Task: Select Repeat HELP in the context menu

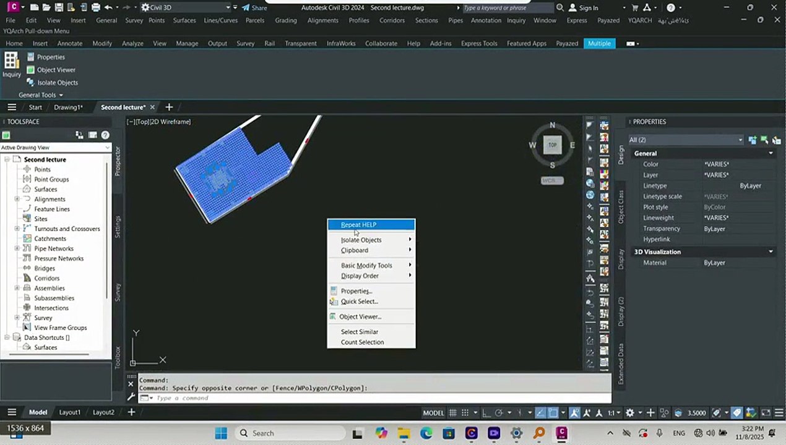Action: [x=371, y=224]
